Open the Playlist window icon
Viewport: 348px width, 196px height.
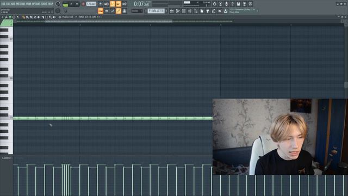(x=172, y=11)
